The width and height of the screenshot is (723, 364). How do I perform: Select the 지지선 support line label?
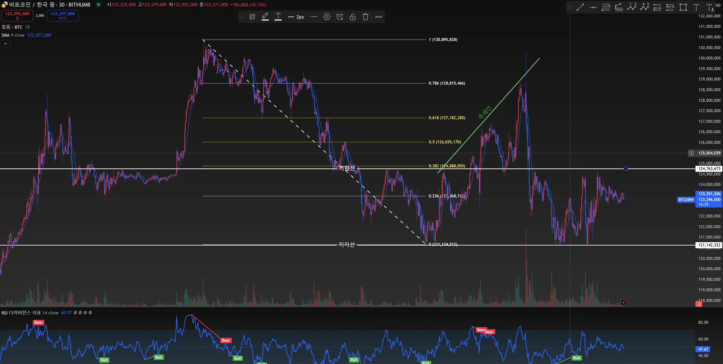[346, 245]
